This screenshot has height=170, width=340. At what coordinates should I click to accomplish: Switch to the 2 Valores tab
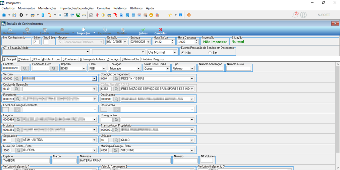pyautogui.click(x=24, y=59)
